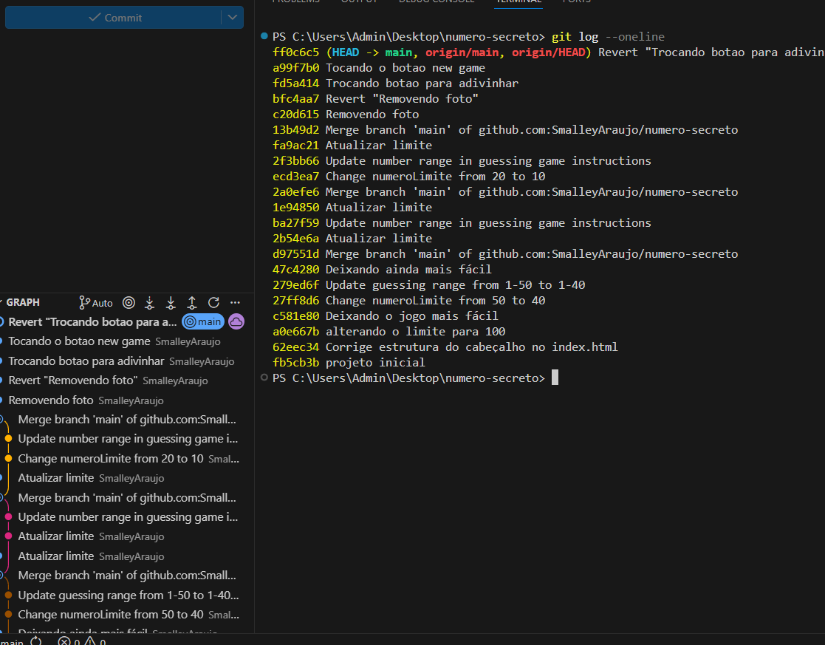Collapse the GRAPH section

[x=22, y=302]
